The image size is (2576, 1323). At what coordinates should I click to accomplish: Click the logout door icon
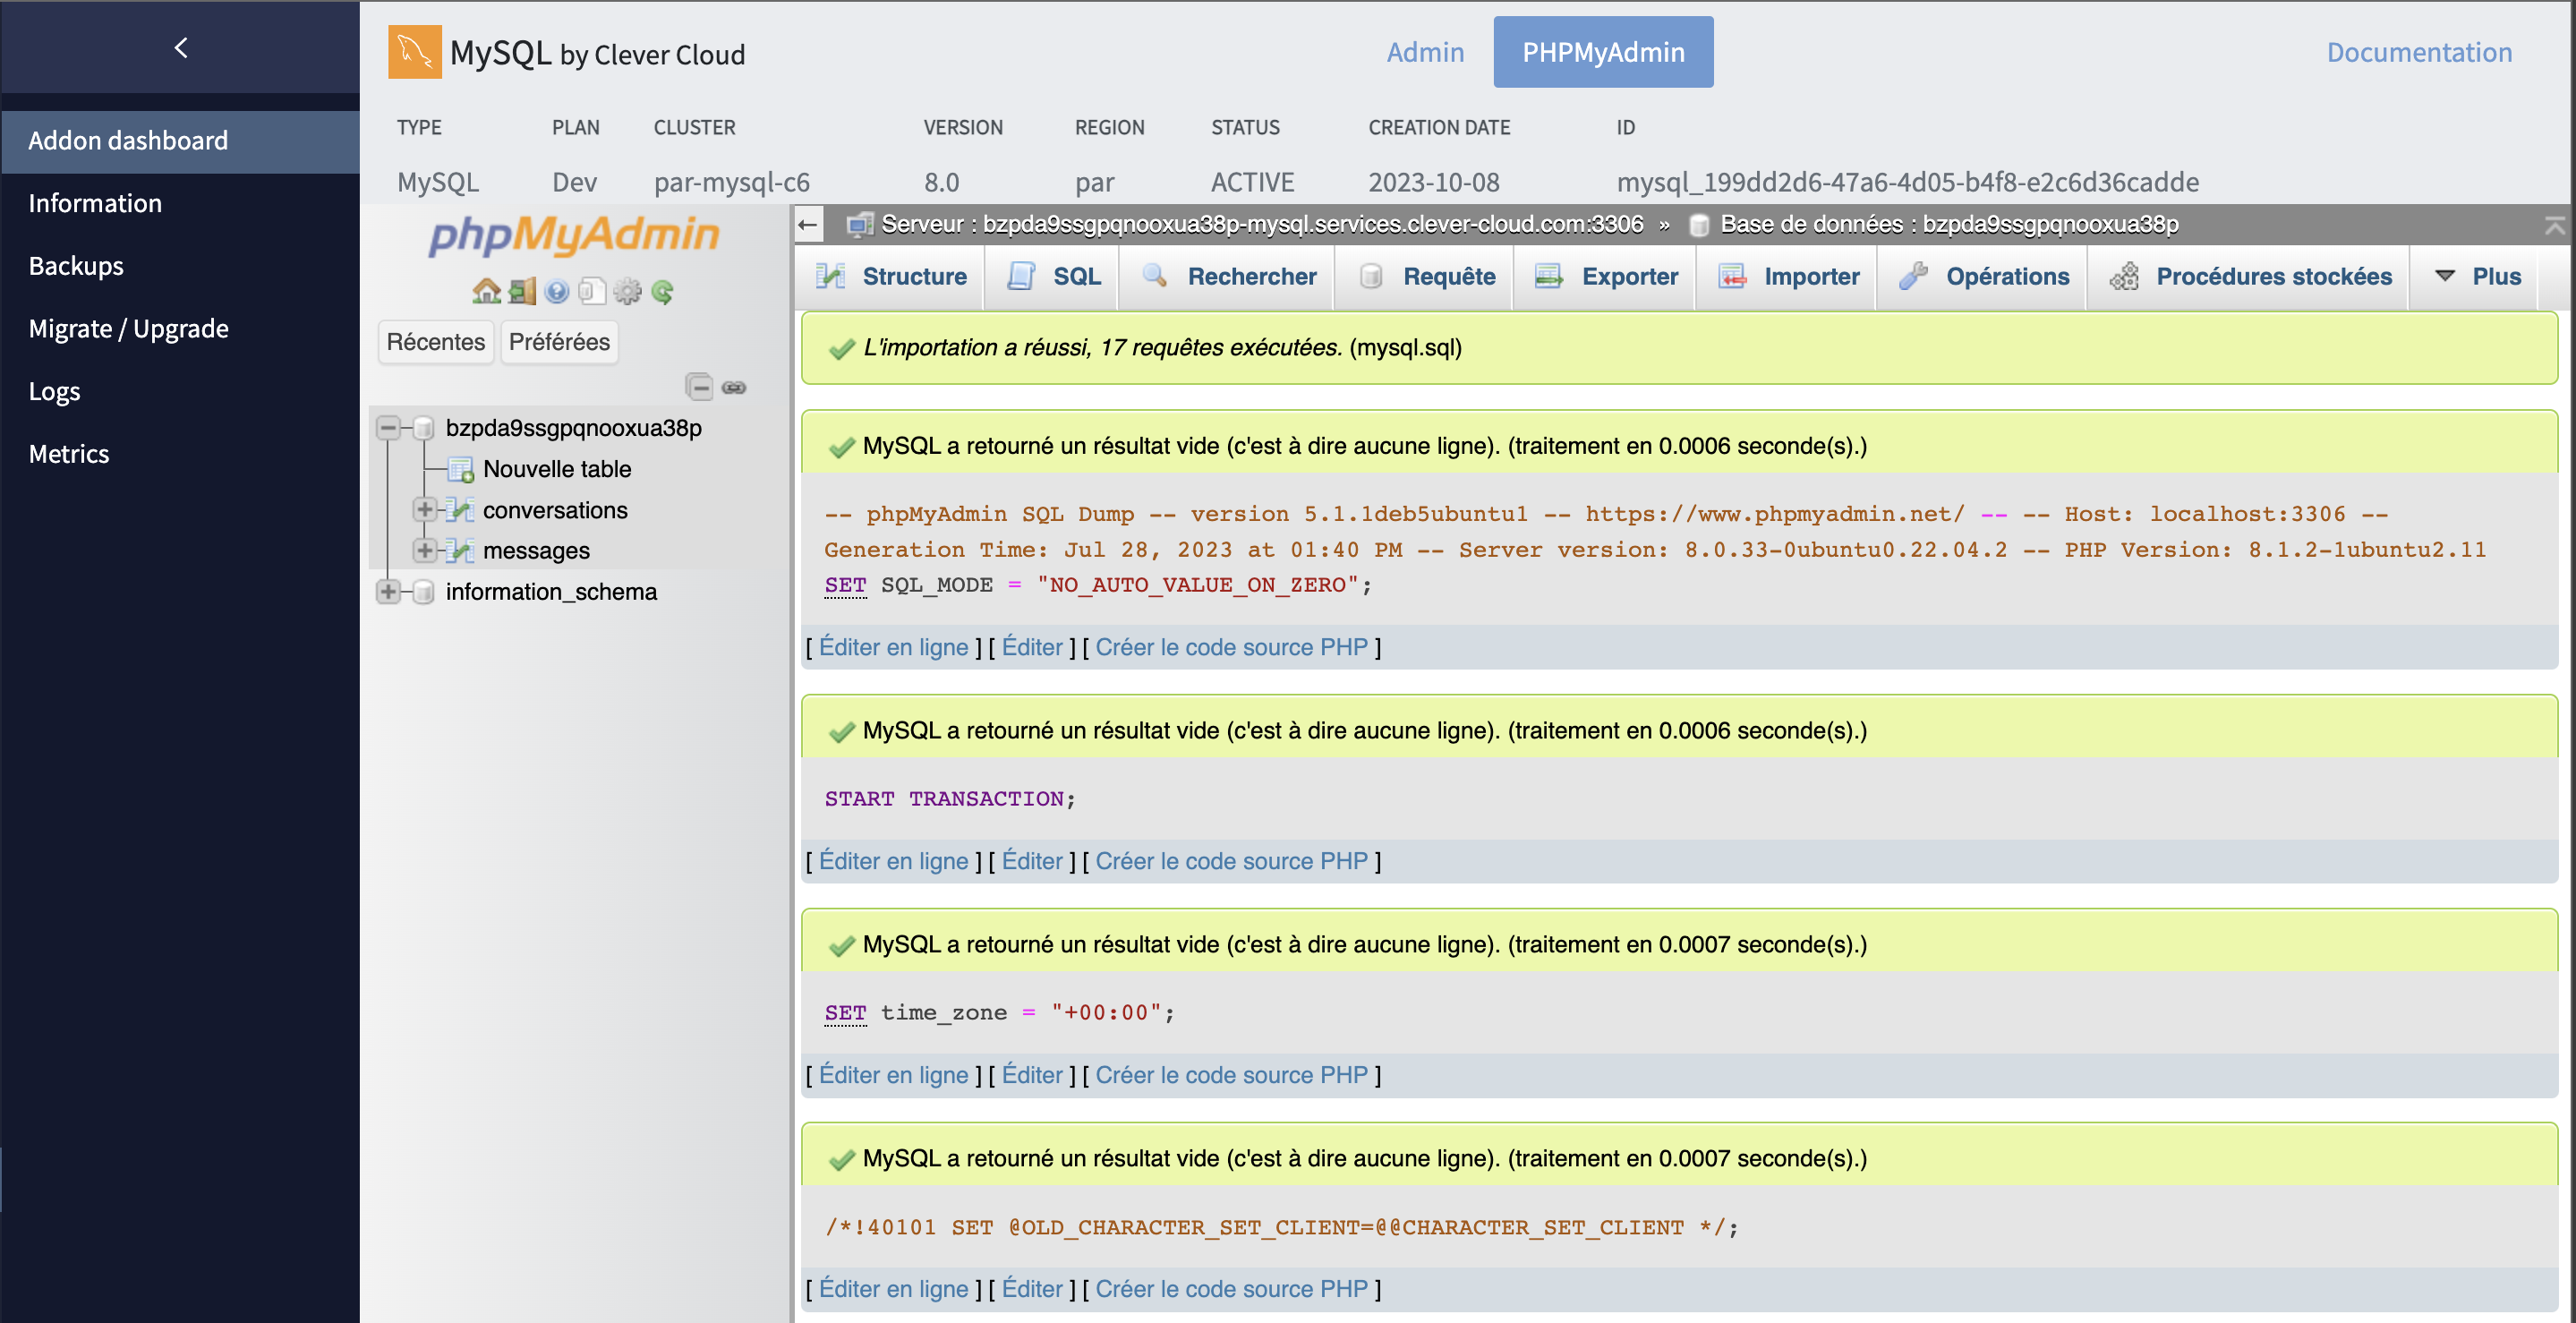click(522, 291)
